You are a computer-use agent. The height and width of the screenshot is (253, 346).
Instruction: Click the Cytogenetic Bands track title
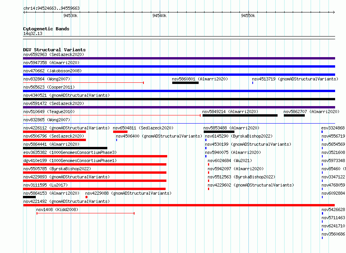(x=46, y=29)
